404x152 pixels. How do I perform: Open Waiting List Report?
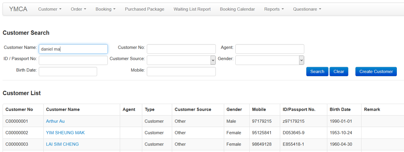(x=192, y=9)
